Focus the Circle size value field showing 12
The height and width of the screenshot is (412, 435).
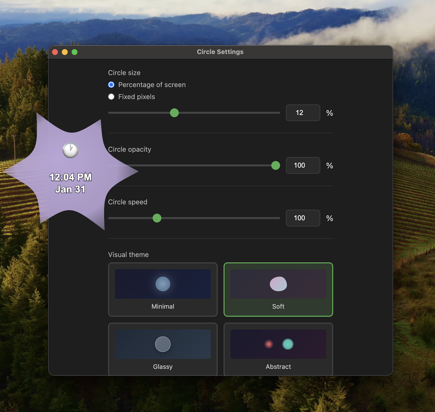pyautogui.click(x=303, y=113)
